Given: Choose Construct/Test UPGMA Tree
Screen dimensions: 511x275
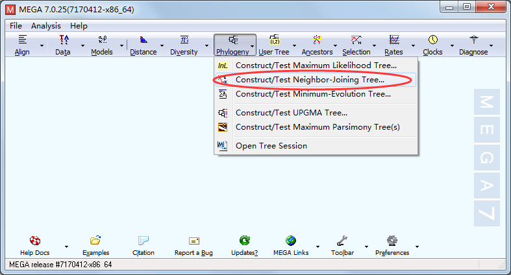Looking at the screenshot, I should click(316, 113).
